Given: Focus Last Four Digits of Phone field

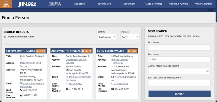Looking at the screenshot, I should (179, 83).
